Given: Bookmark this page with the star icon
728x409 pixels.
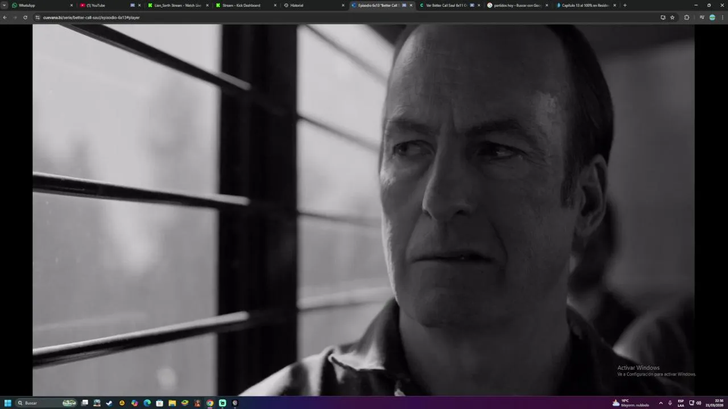Looking at the screenshot, I should coord(672,18).
